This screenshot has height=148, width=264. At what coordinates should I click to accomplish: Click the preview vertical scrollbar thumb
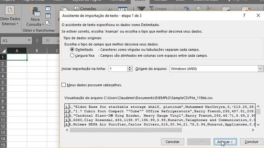(x=258, y=111)
